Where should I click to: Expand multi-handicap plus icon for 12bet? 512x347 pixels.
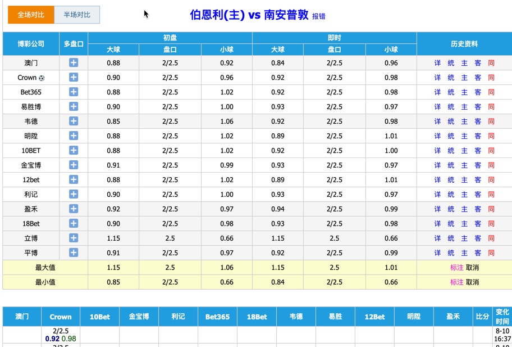pyautogui.click(x=74, y=179)
